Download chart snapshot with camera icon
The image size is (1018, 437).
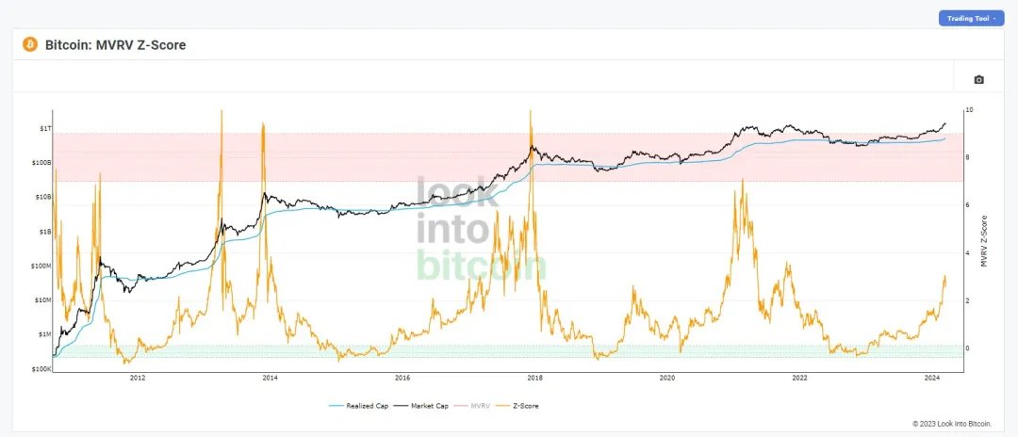point(978,80)
